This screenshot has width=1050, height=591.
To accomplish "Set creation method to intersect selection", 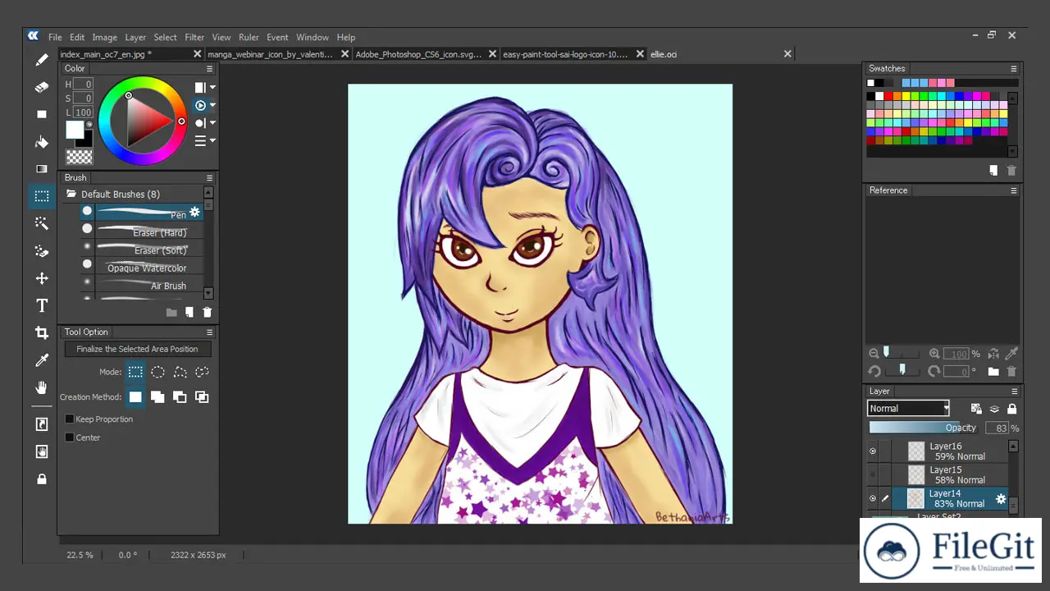I will click(202, 397).
